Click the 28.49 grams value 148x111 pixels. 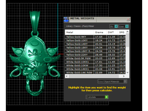pyautogui.click(x=99, y=55)
